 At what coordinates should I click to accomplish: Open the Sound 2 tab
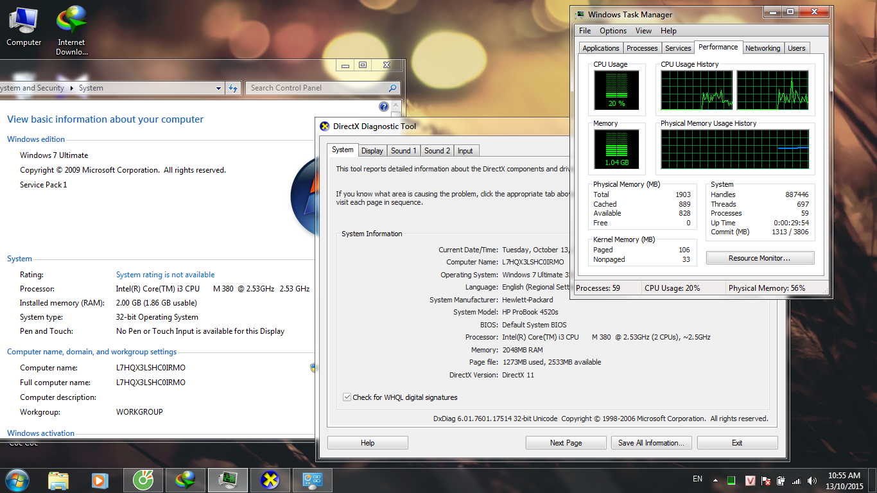(437, 151)
